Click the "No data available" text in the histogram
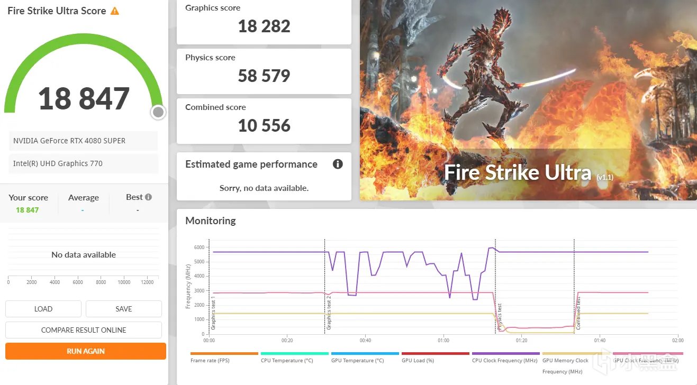697x385 pixels. [x=84, y=254]
